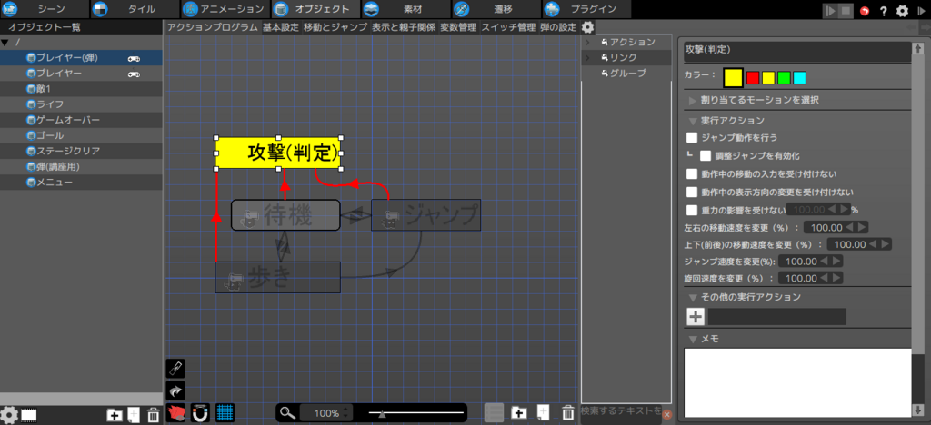Select ゴール object row

pyautogui.click(x=81, y=135)
